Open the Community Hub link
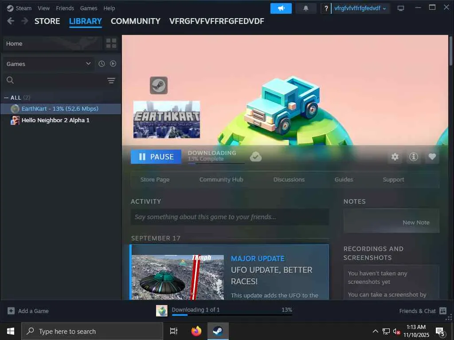 click(x=221, y=180)
